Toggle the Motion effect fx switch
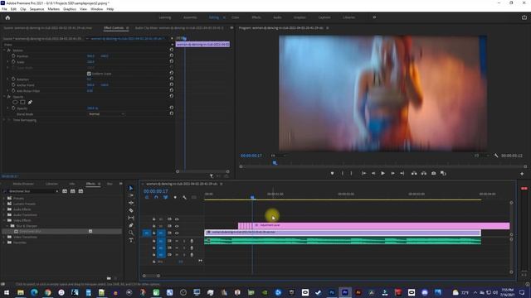The height and width of the screenshot is (298, 531). [9, 50]
